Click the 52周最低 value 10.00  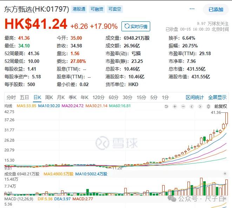34,61
